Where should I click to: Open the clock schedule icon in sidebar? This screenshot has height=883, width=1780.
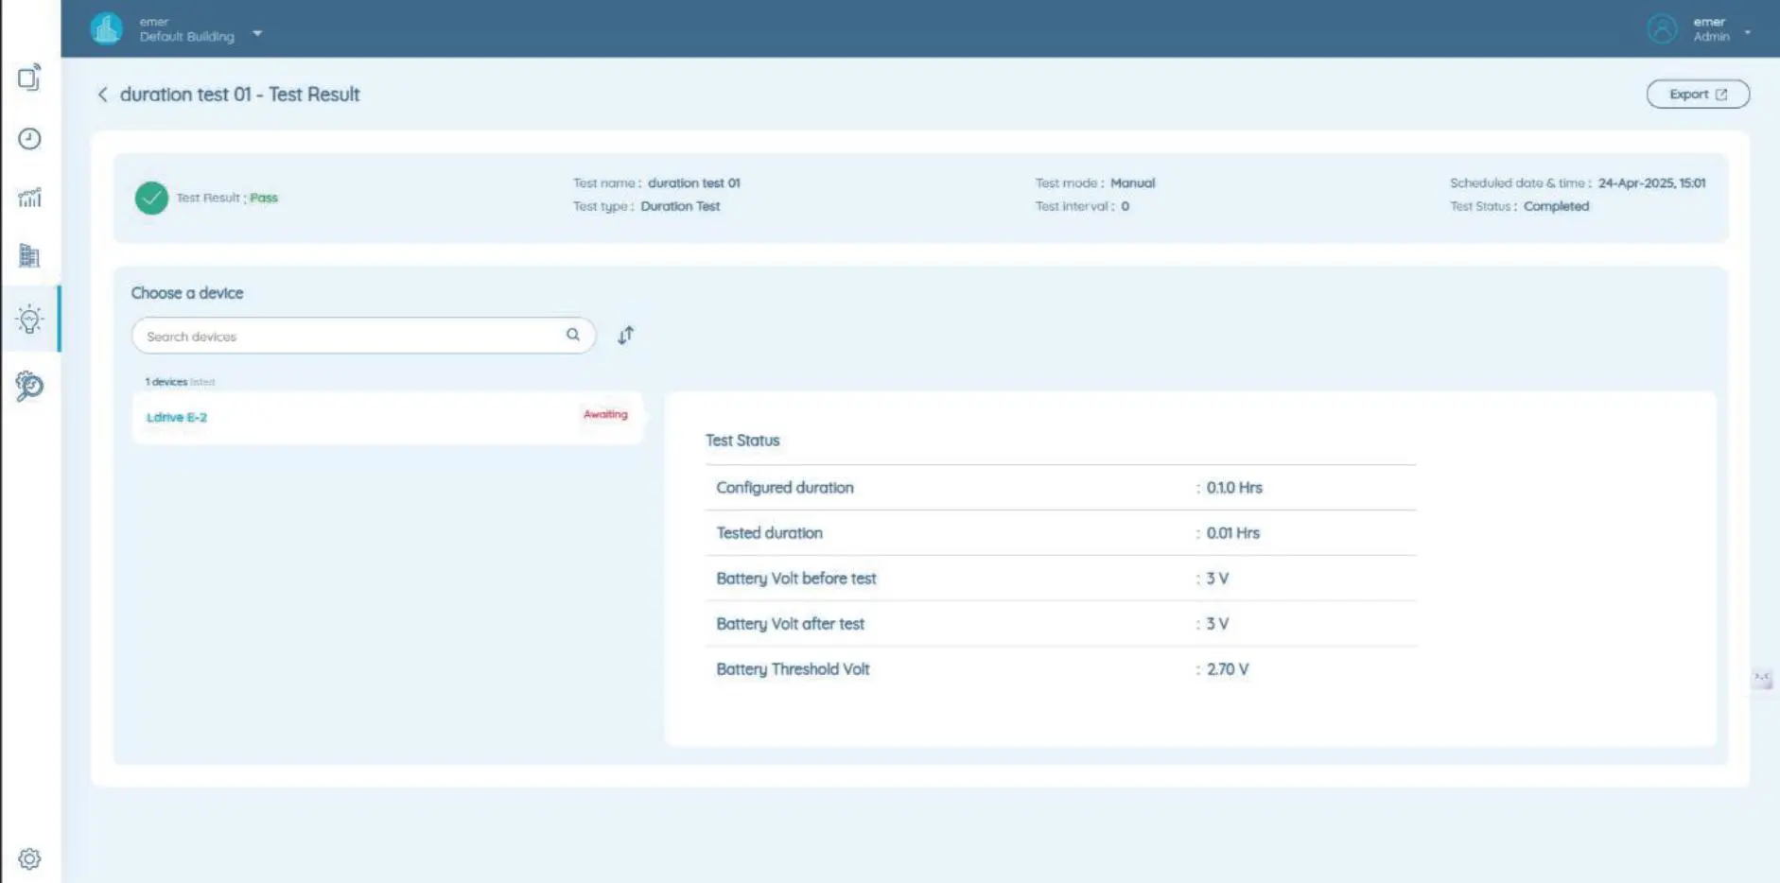[29, 139]
